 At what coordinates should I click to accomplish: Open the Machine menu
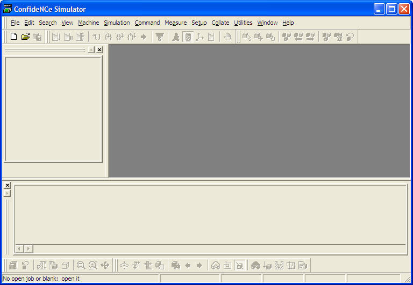click(x=88, y=23)
